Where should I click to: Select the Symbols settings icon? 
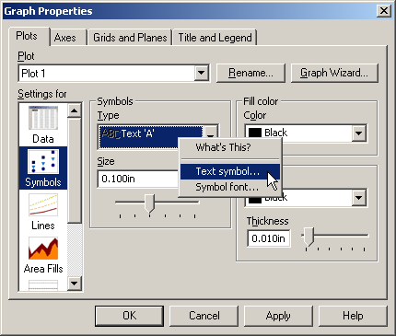43,168
